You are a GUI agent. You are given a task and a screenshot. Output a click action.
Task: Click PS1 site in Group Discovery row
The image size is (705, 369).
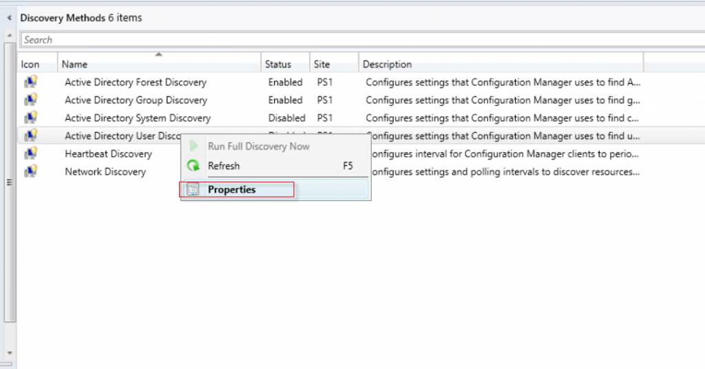(325, 101)
